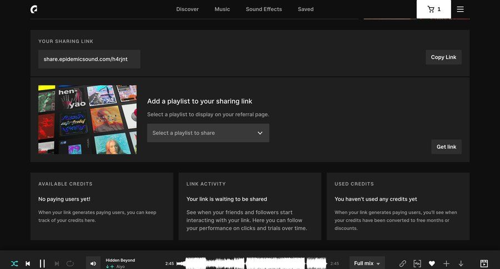Skip to previous track

28,263
